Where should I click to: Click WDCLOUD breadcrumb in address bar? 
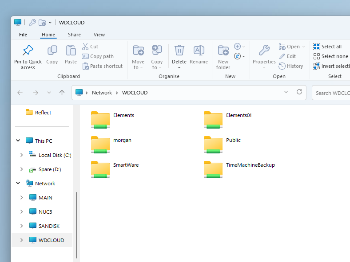[135, 93]
